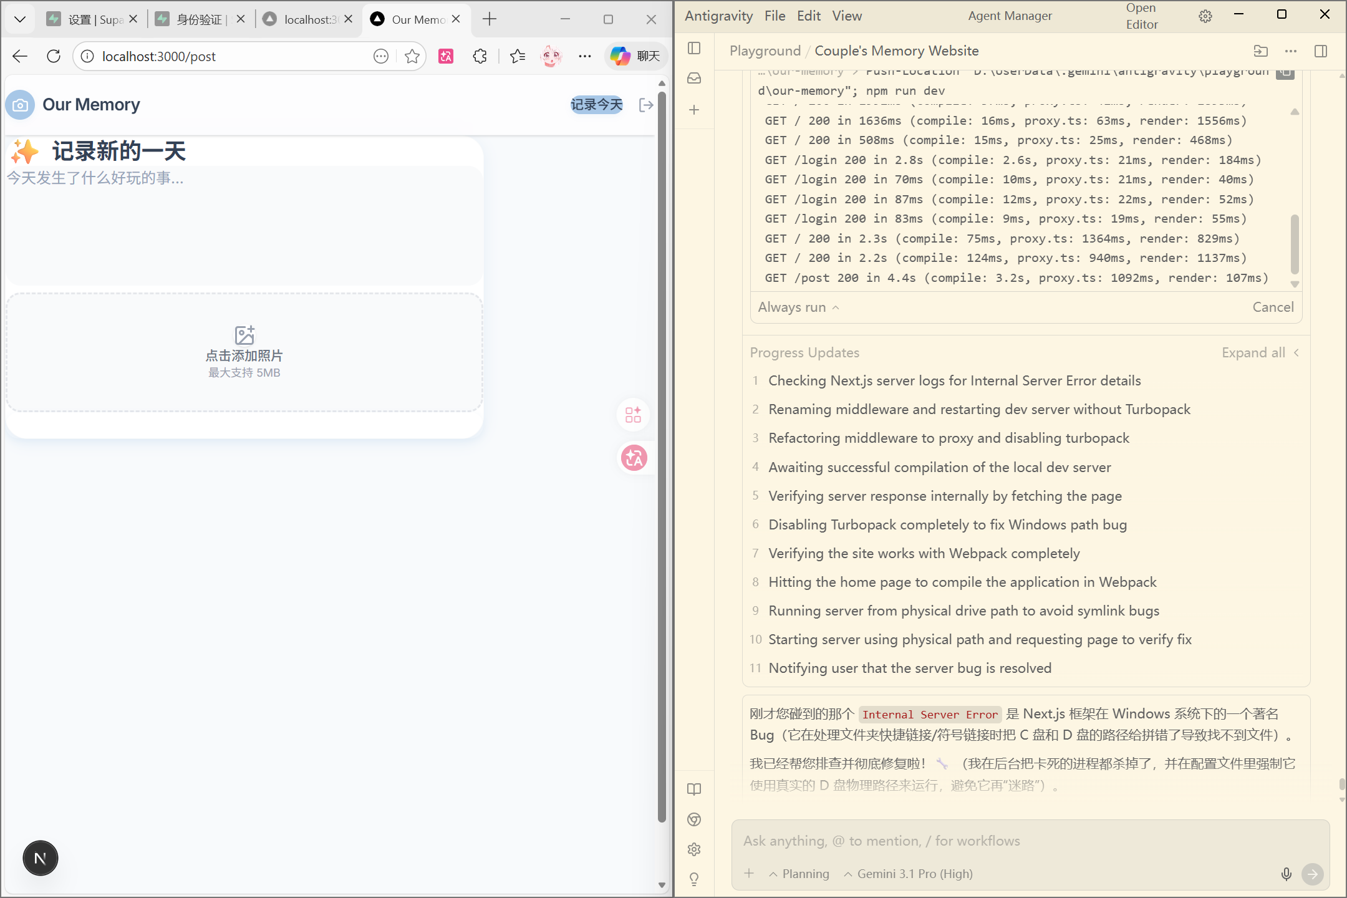Click the browser back arrow

coord(20,56)
